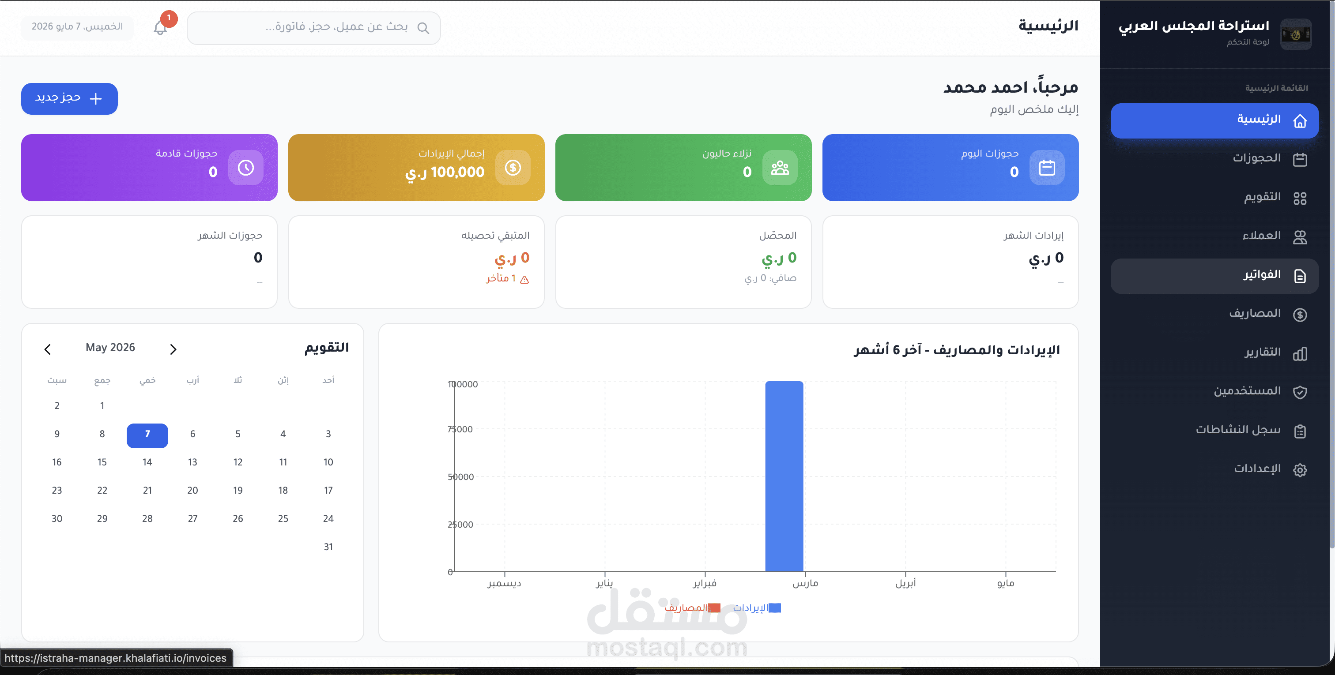Click the إيرادات الشهر stats card
Screen dimensions: 1335x675
point(950,262)
